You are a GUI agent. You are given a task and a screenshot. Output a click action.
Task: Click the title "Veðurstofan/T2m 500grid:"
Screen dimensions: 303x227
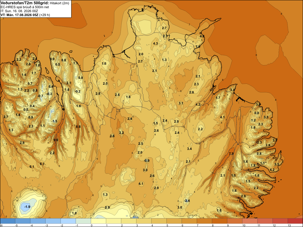25,3
